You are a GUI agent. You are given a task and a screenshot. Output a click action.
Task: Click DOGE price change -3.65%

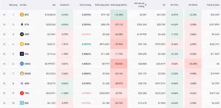65,74
